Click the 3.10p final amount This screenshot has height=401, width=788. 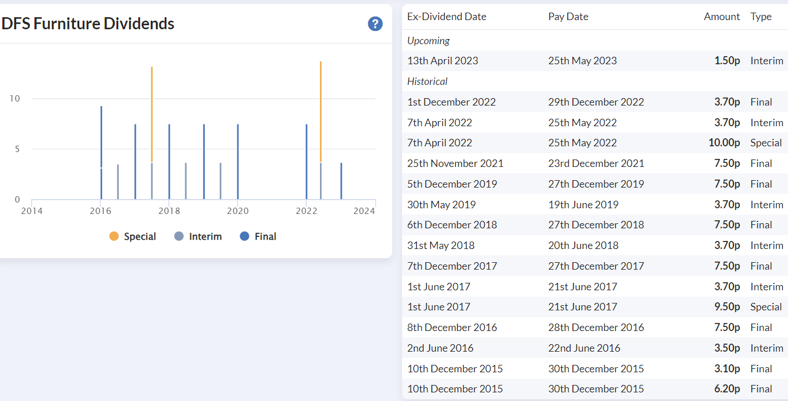point(727,369)
